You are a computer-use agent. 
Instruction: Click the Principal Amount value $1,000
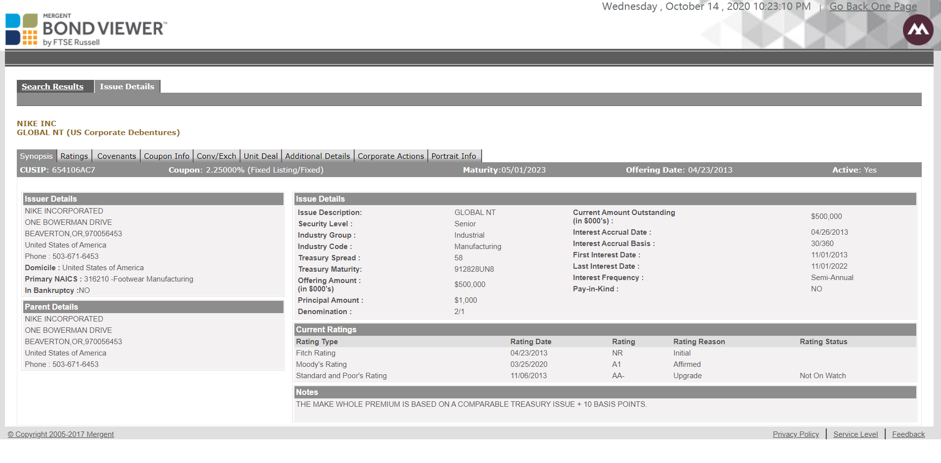466,300
